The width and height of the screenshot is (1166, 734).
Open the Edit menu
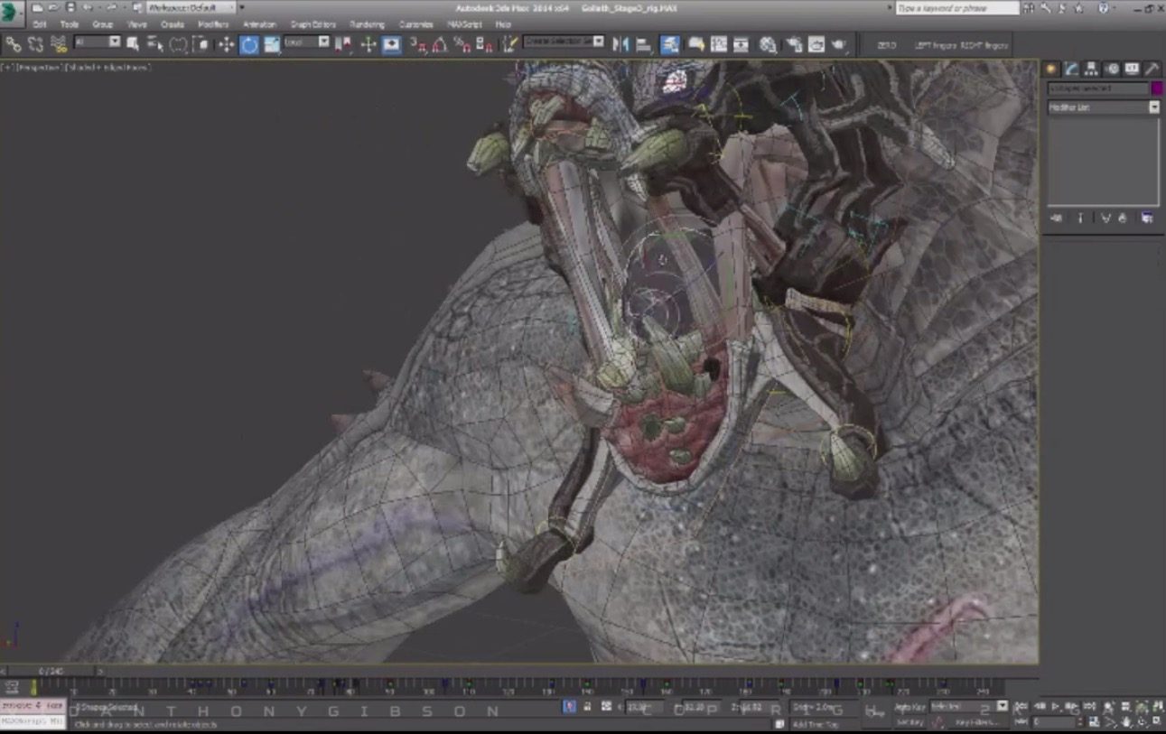40,24
